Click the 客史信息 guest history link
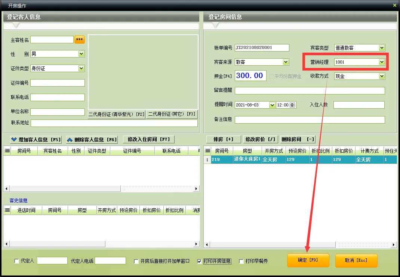Image resolution: width=400 pixels, height=277 pixels. pos(18,200)
